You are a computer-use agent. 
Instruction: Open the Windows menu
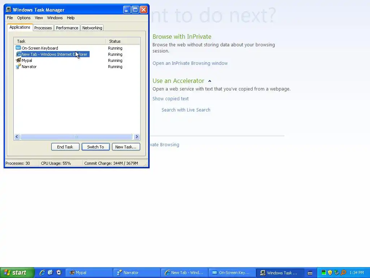click(55, 18)
